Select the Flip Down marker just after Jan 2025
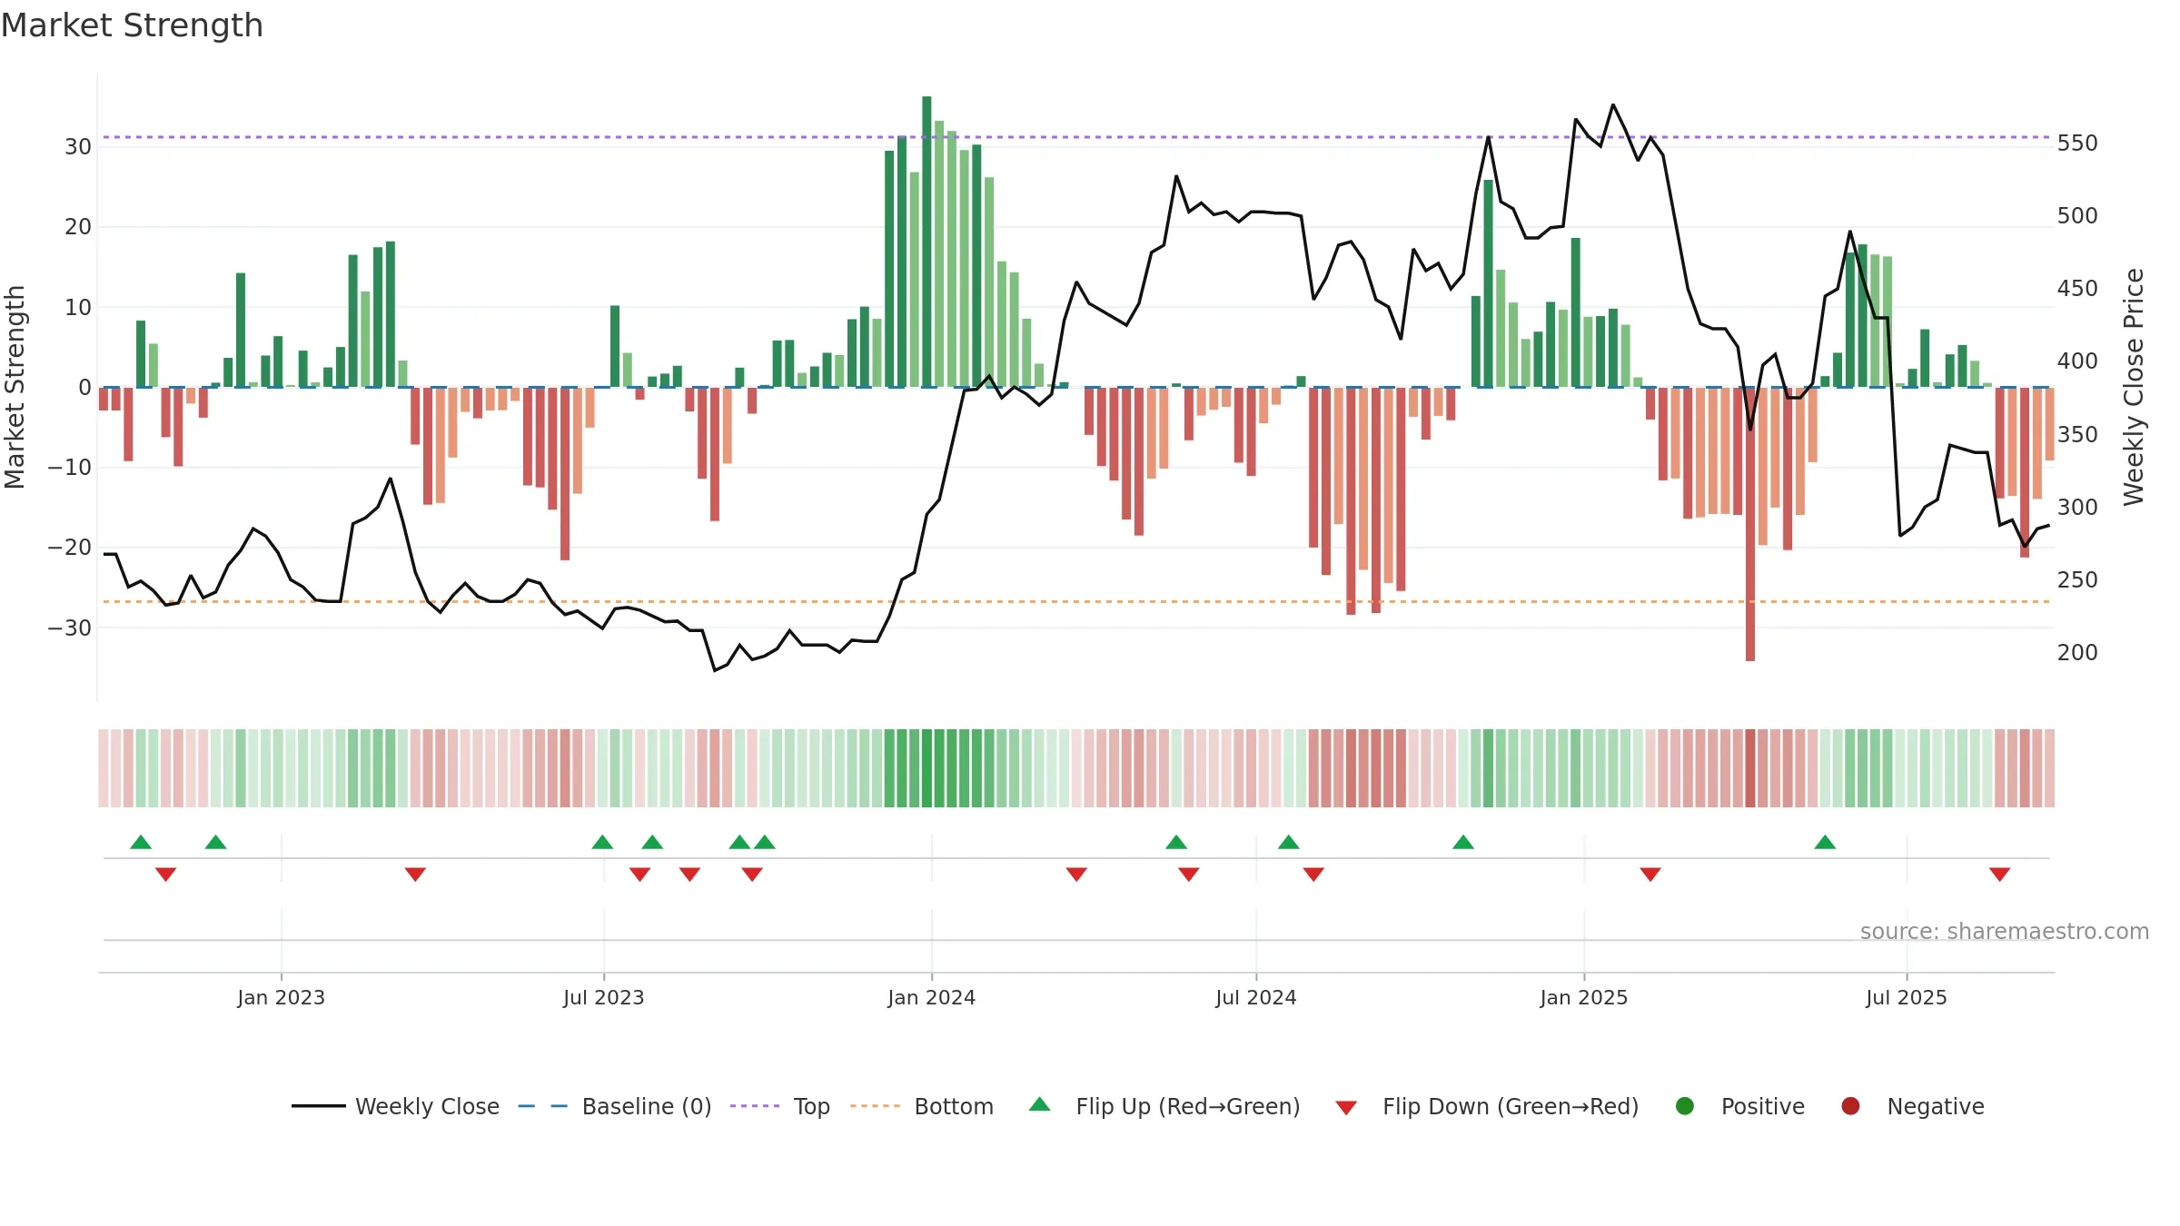 pos(1650,874)
